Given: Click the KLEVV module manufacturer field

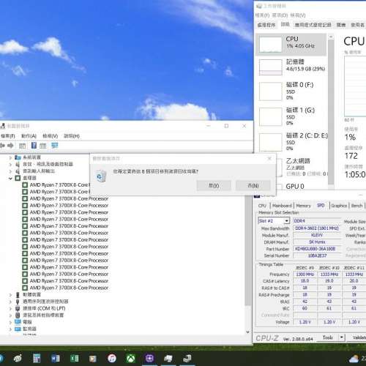Looking at the screenshot, I should tap(317, 235).
